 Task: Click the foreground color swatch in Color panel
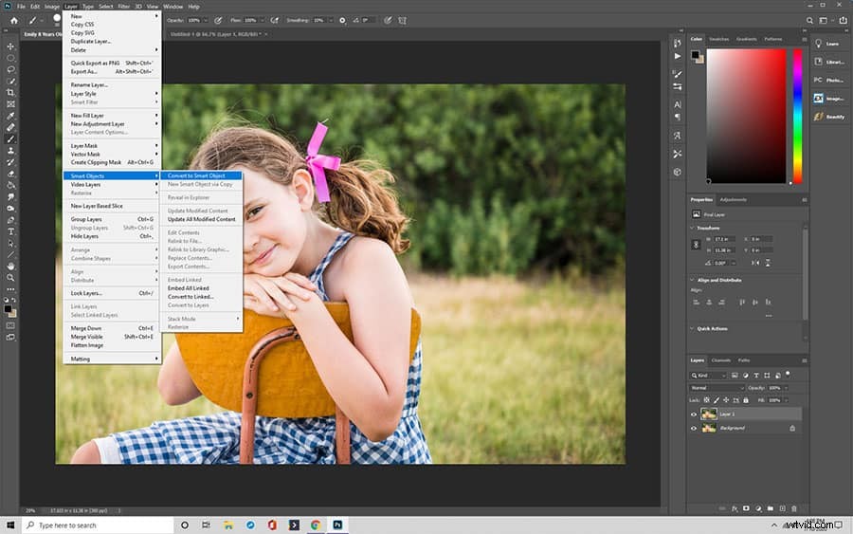coord(696,54)
